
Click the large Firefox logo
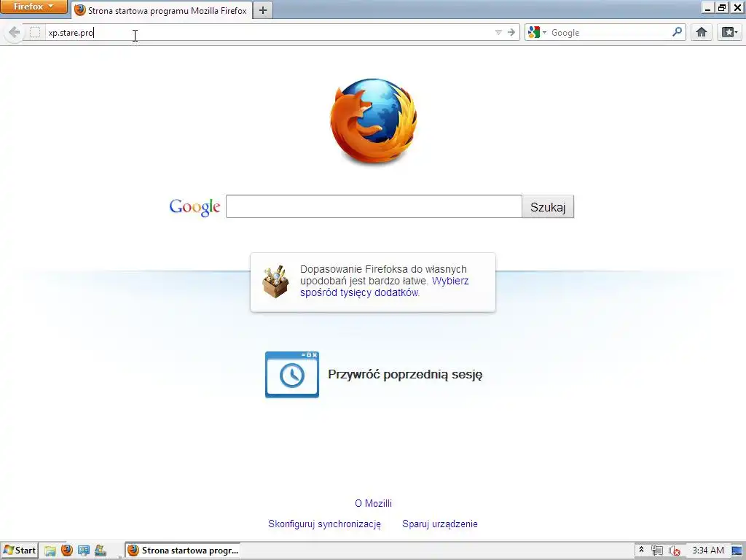coord(374,121)
